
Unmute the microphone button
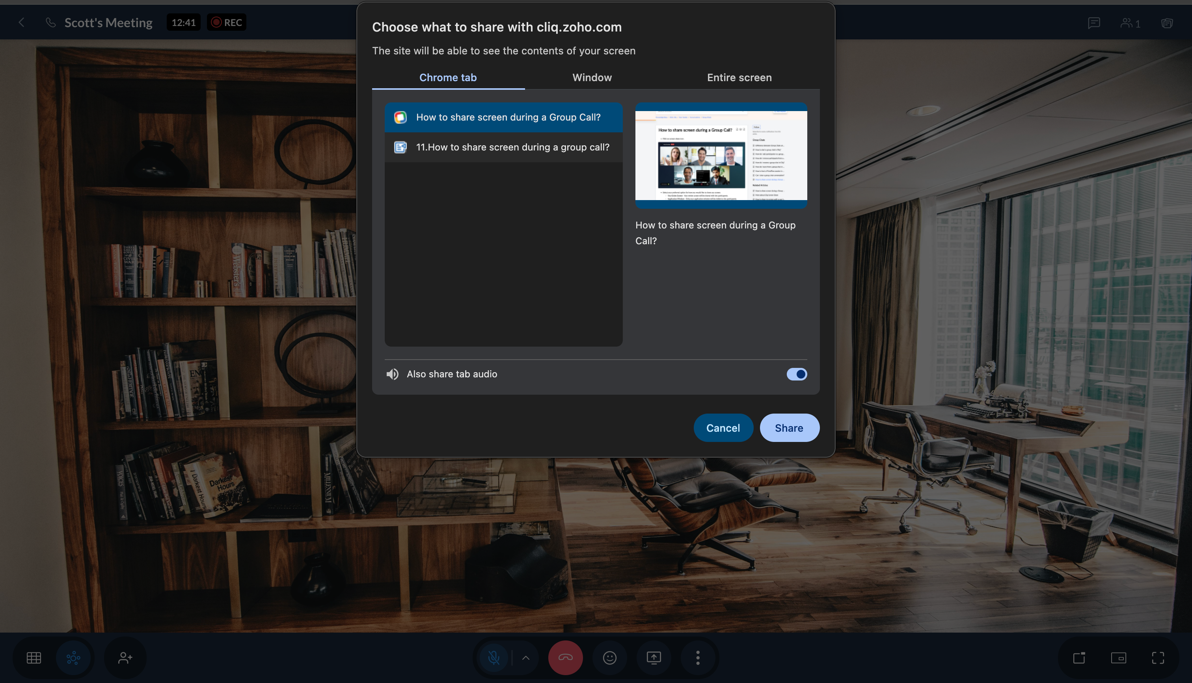pos(494,658)
